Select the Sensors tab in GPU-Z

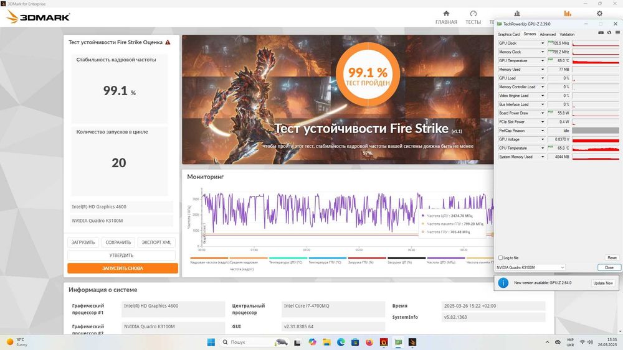click(x=530, y=34)
